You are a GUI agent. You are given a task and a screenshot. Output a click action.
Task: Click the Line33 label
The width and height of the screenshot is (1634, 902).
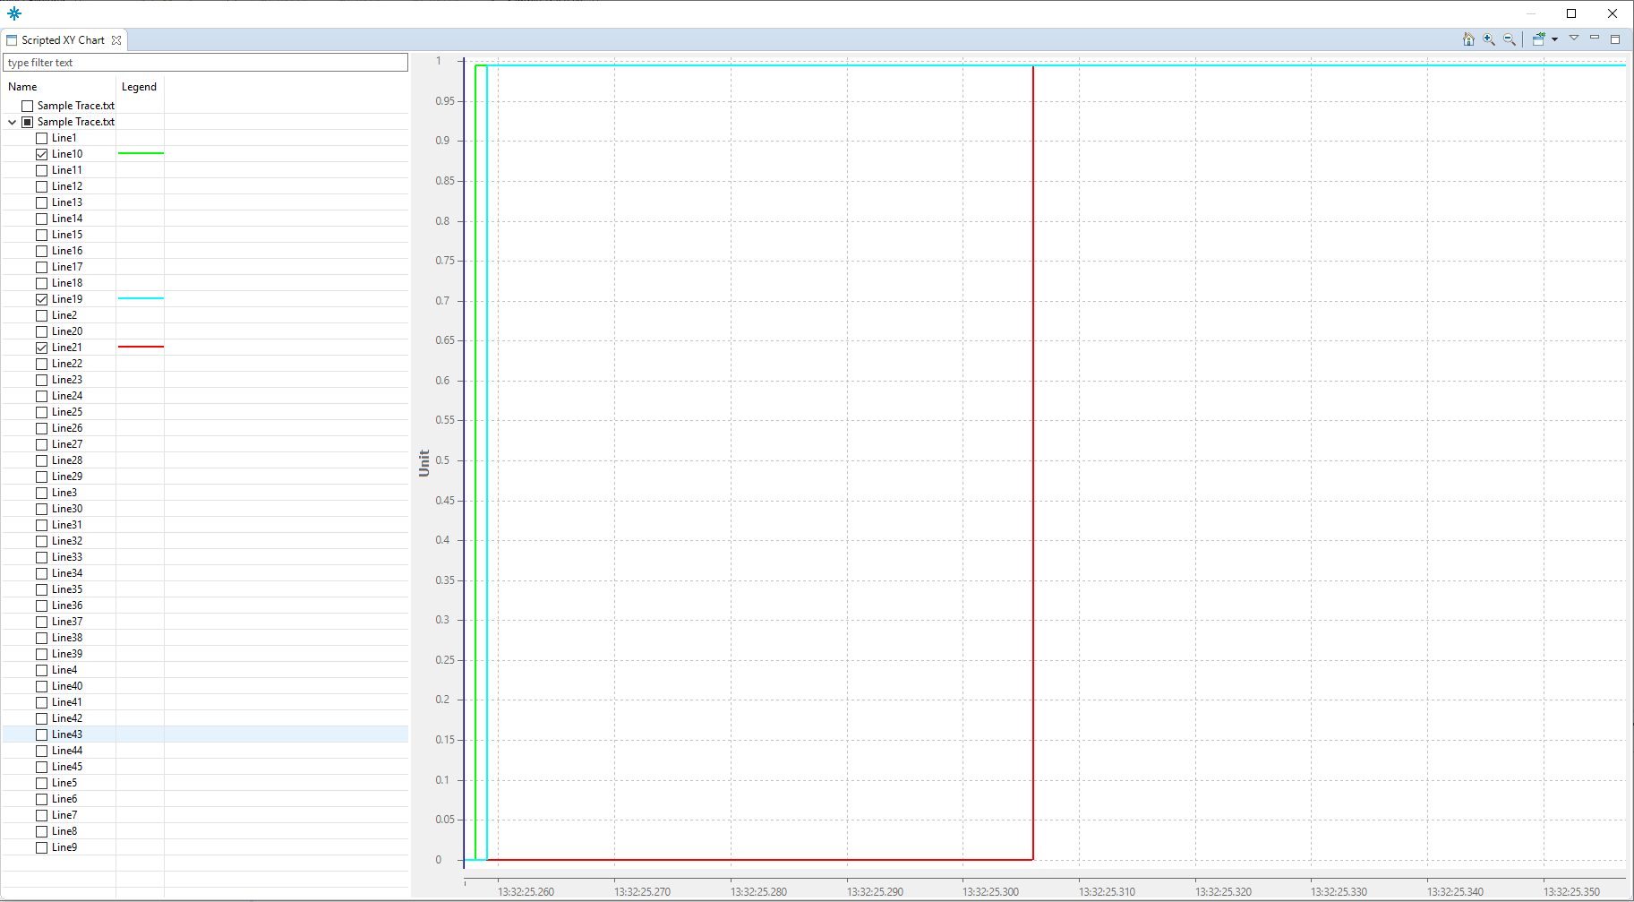coord(67,557)
